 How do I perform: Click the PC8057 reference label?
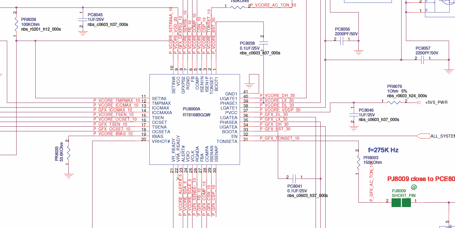tap(423, 48)
